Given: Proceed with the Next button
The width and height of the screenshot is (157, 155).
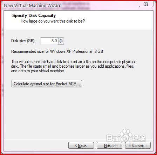Looking at the screenshot, I should click(x=109, y=145).
